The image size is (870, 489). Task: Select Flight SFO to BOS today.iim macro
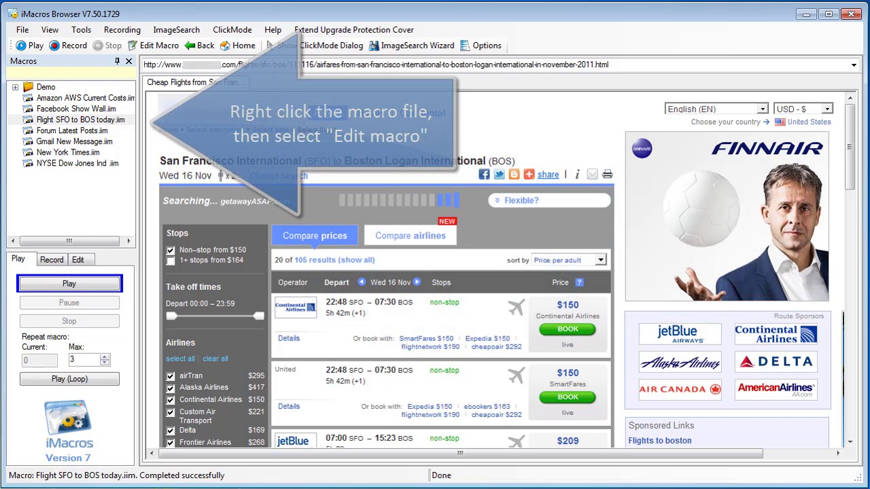coord(80,120)
